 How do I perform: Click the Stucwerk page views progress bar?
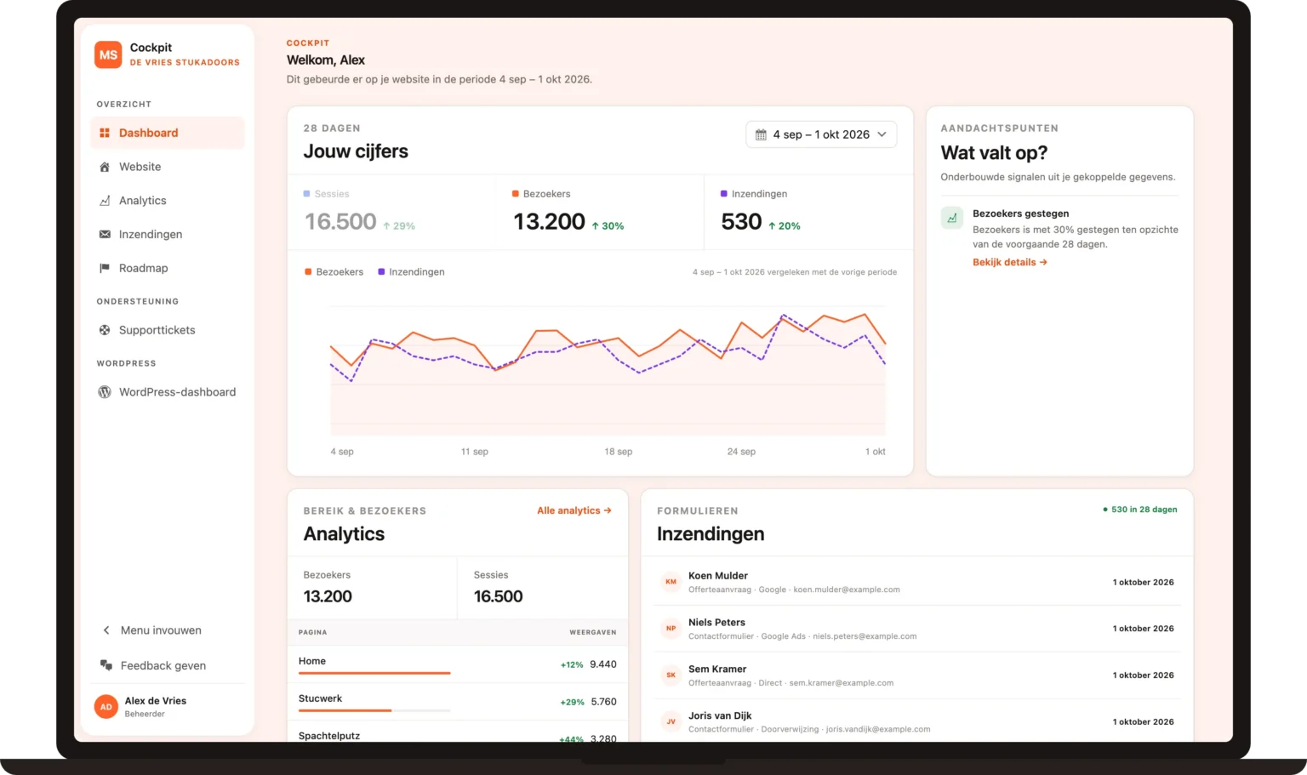(374, 710)
